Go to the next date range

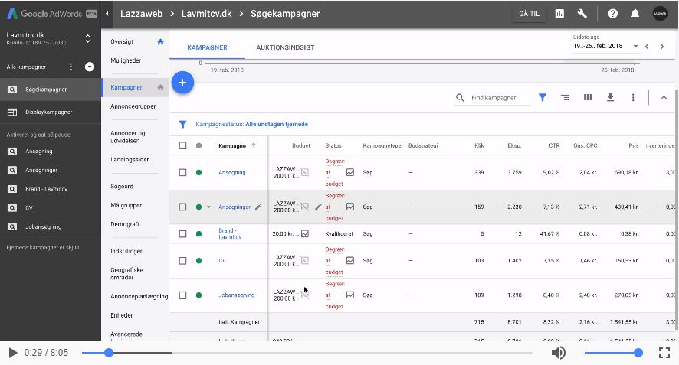point(661,46)
